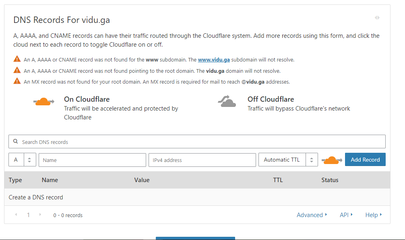Go to previous page of records

point(16,215)
